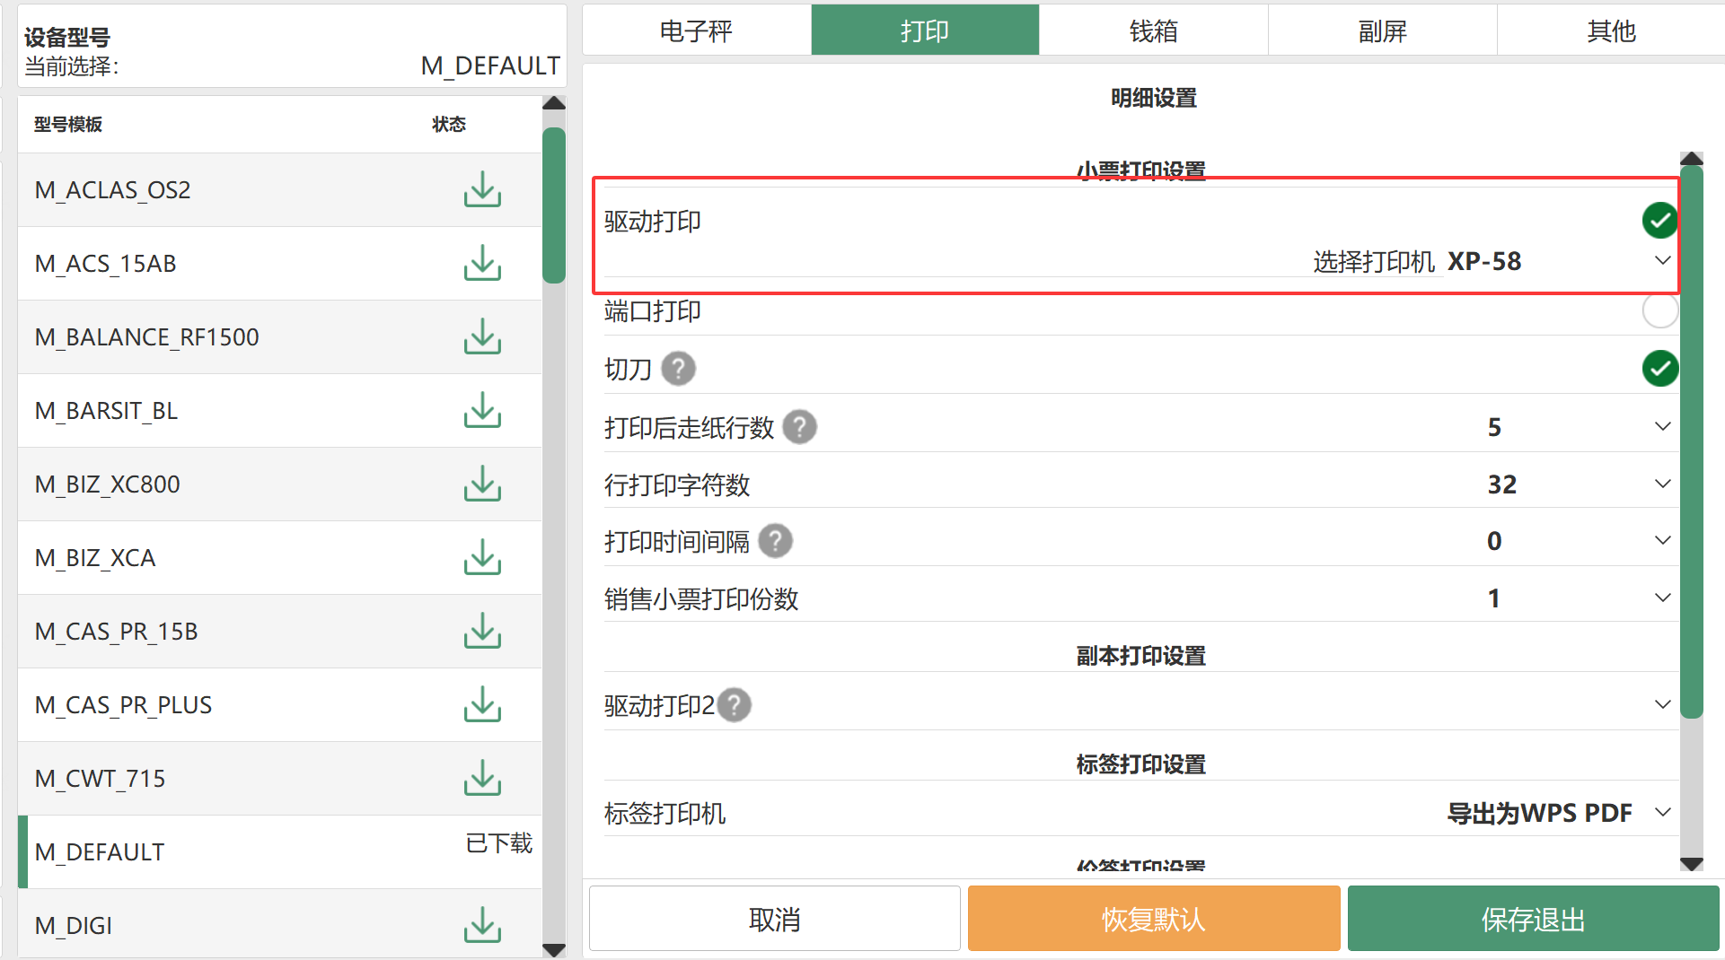
Task: Open the 标签打印机 dropdown
Action: point(1662,813)
